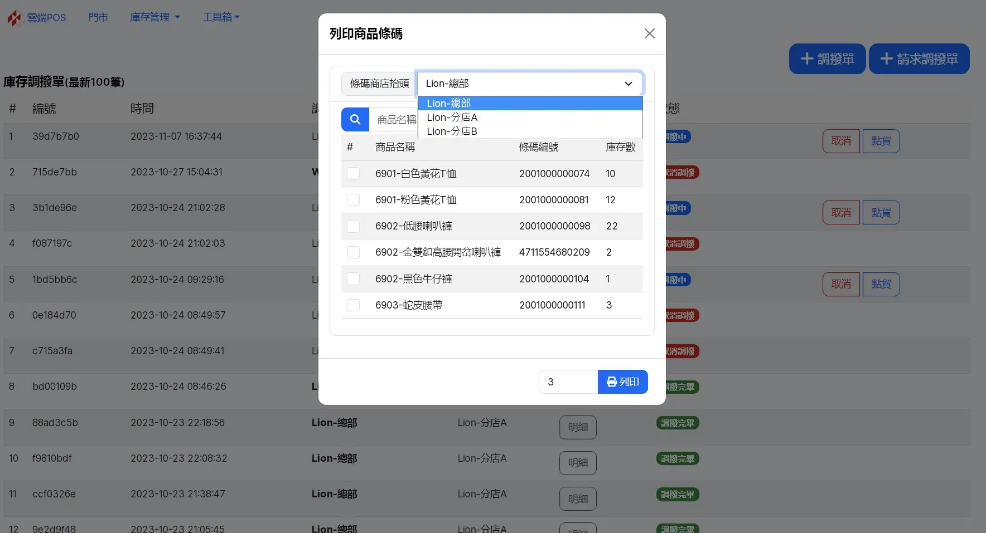Viewport: 986px width, 533px height.
Task: Toggle the checkbox for 6902-黑色牛仔褲
Action: [354, 279]
